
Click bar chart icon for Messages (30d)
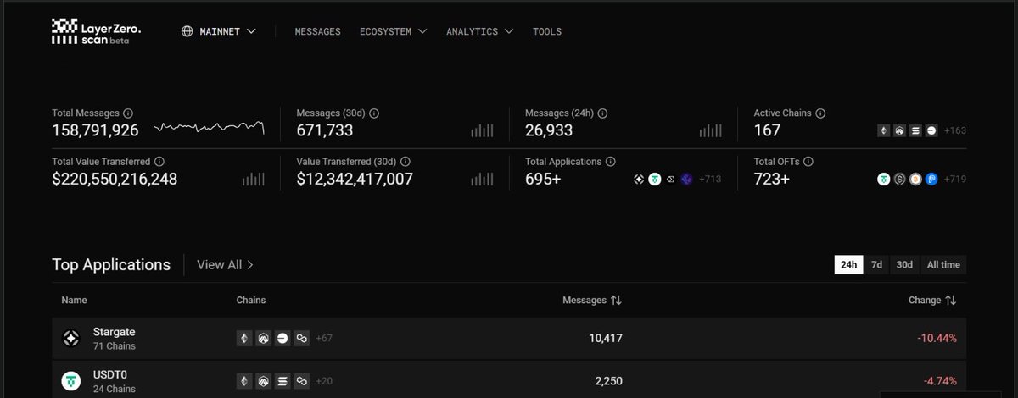(x=482, y=130)
